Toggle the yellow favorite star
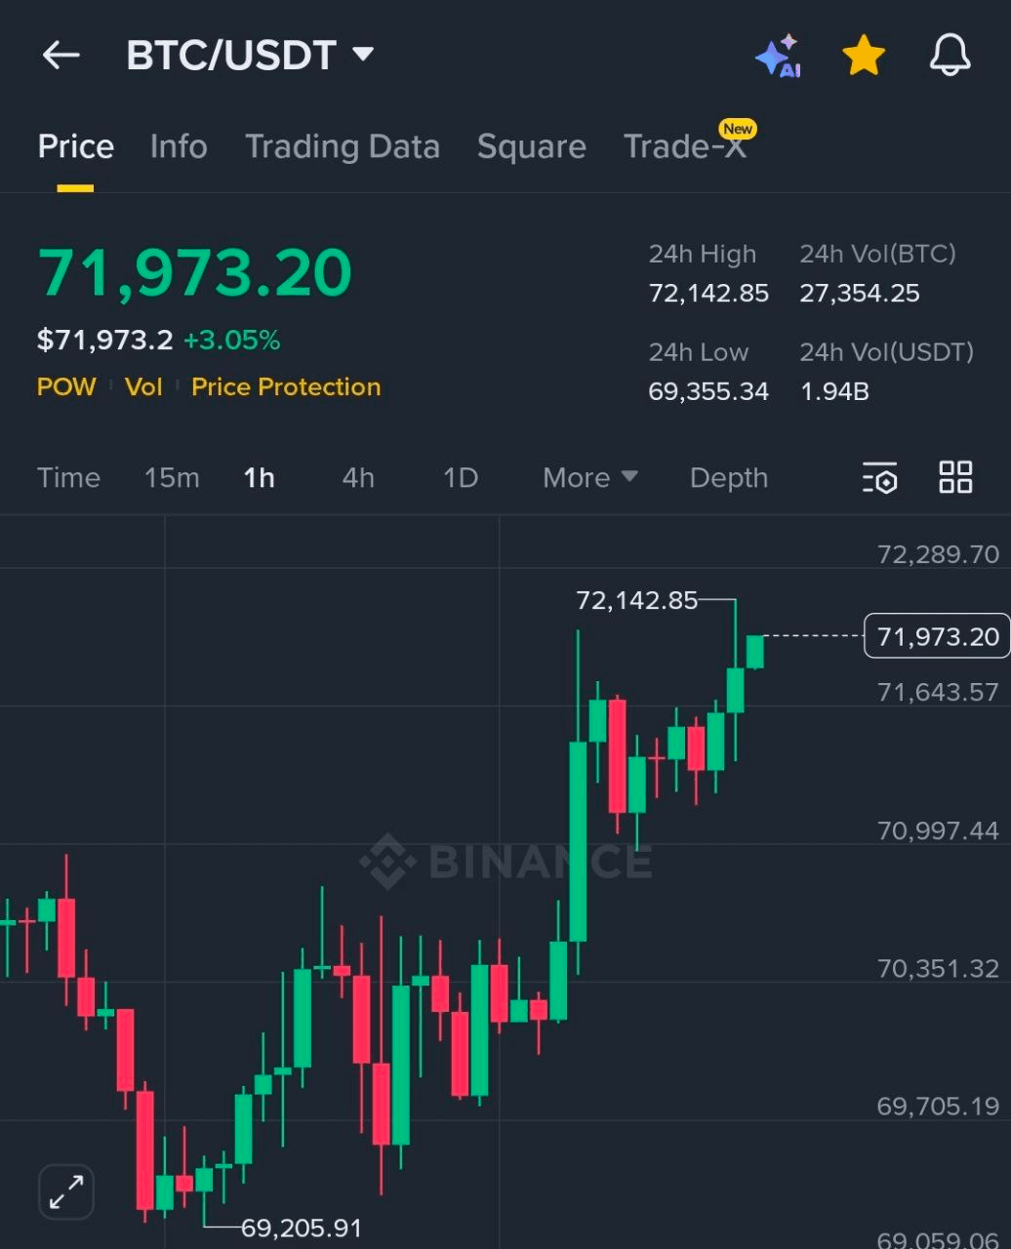Screen dimensions: 1011x1249 (864, 56)
